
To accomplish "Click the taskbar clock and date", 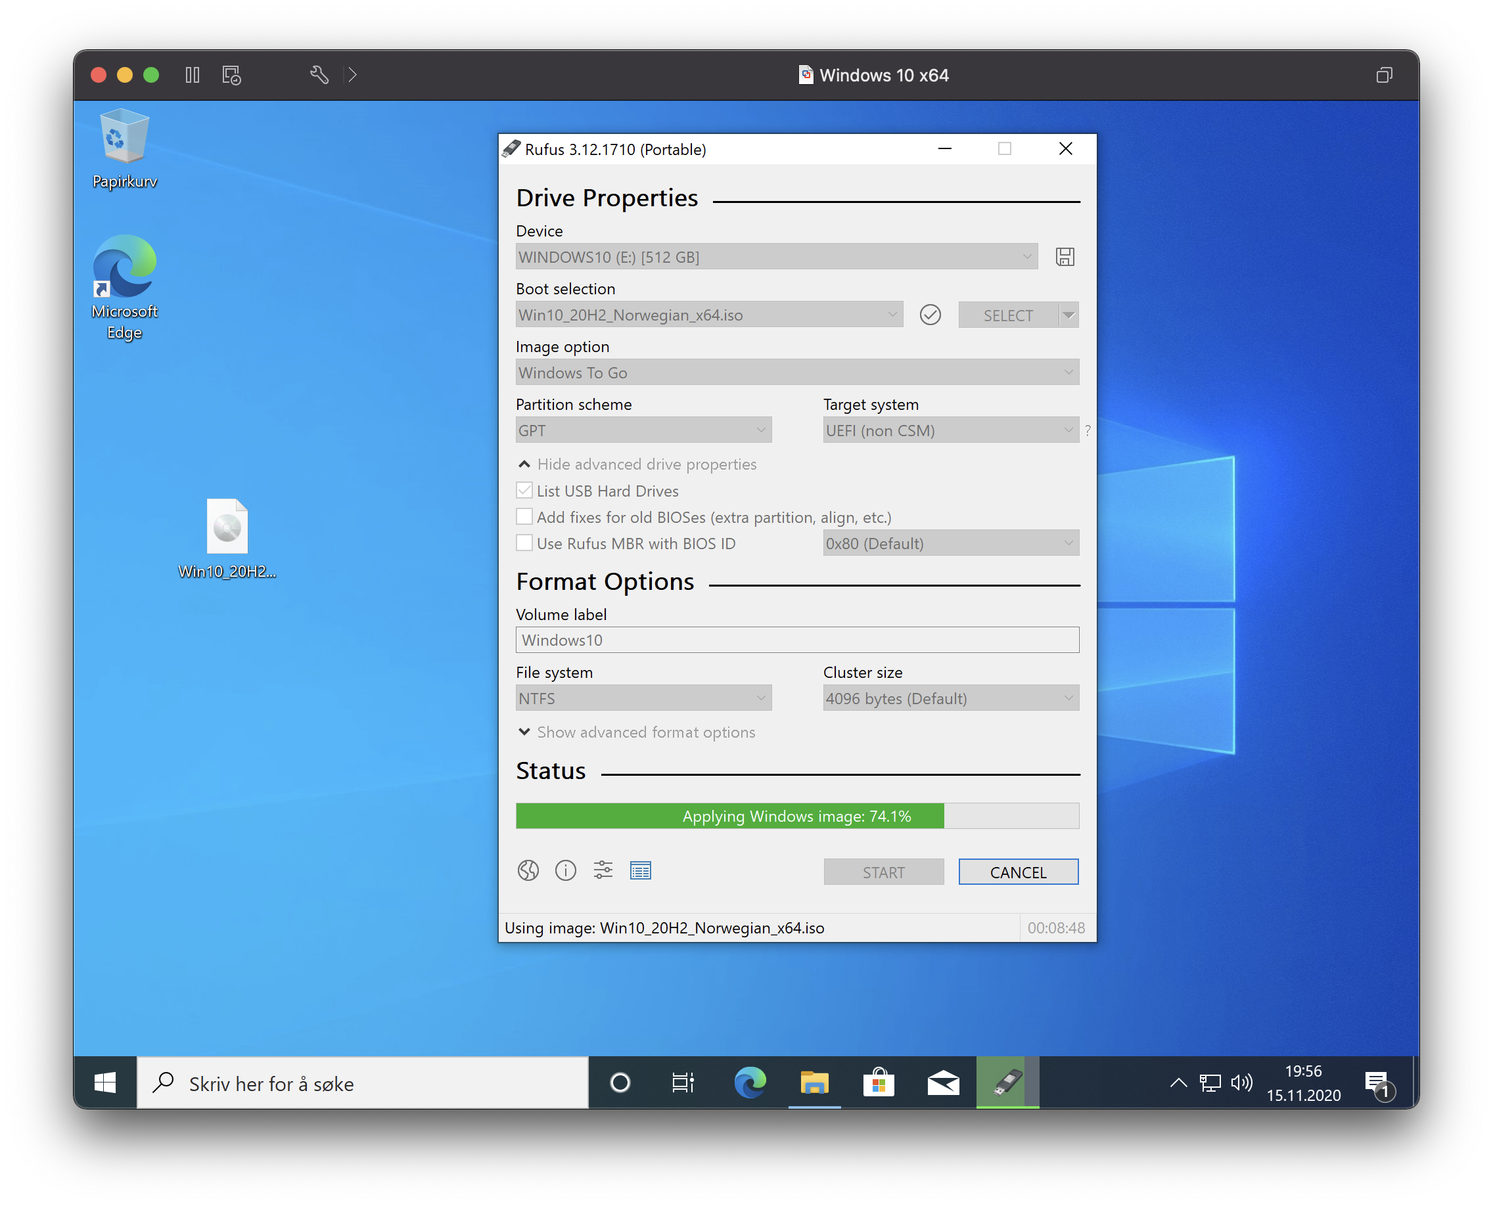I will pos(1302,1083).
